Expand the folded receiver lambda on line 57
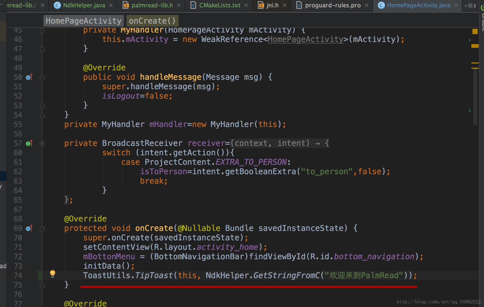Image resolution: width=484 pixels, height=307 pixels. 42,144
